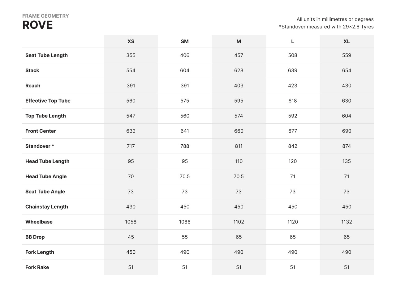The width and height of the screenshot is (396, 288).
Task: Click the 604 Stack value for SM
Action: [x=185, y=70]
